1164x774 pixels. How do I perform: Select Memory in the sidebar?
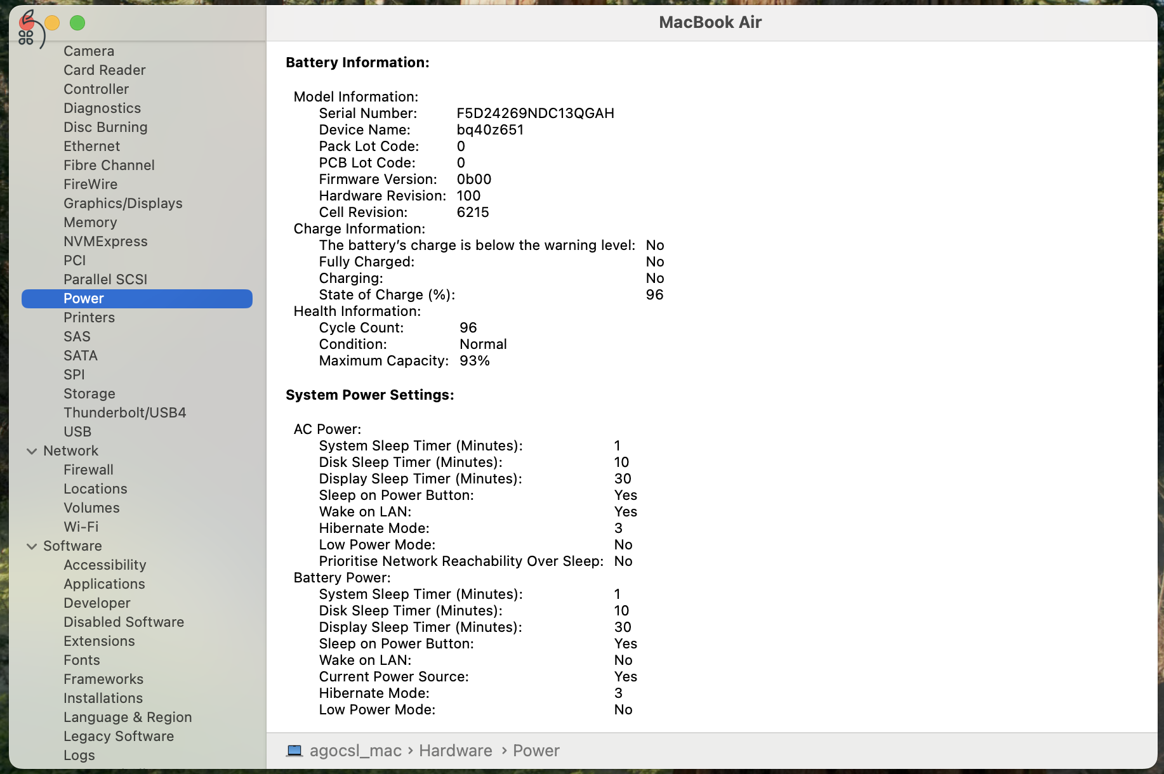point(90,222)
